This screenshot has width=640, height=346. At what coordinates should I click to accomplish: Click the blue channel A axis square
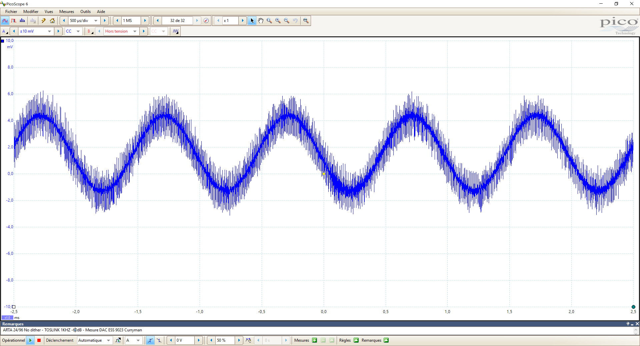3,41
